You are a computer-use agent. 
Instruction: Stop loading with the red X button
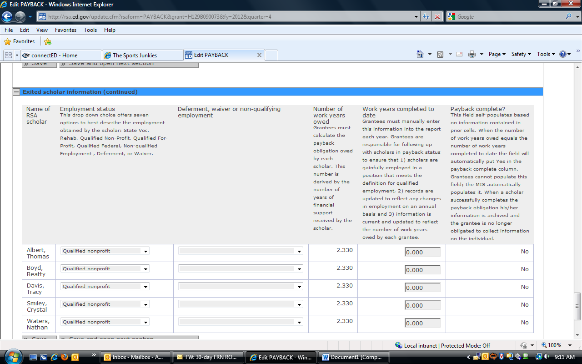437,17
